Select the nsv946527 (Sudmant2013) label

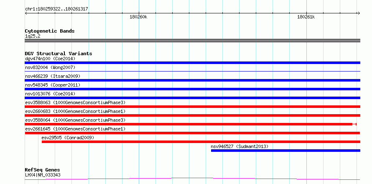[240, 146]
